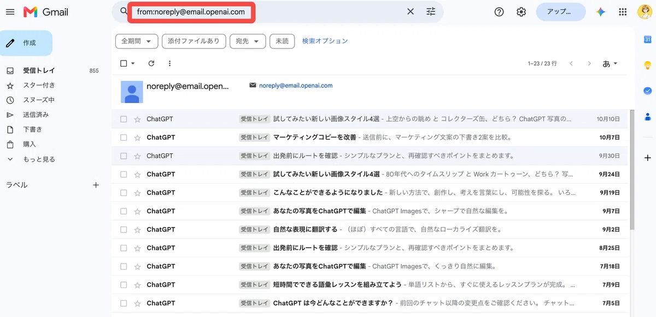Screen dimensions: 656x317
Task: Open the マーケティングコピーを改善 email
Action: 369,137
